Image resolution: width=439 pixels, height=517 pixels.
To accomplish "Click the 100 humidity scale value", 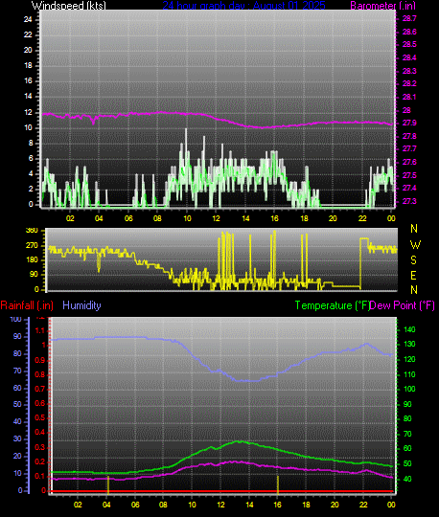I will tap(15, 319).
